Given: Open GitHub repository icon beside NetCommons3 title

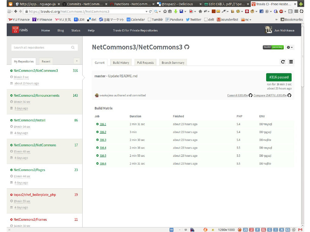Looking at the screenshot, I should pyautogui.click(x=186, y=47).
